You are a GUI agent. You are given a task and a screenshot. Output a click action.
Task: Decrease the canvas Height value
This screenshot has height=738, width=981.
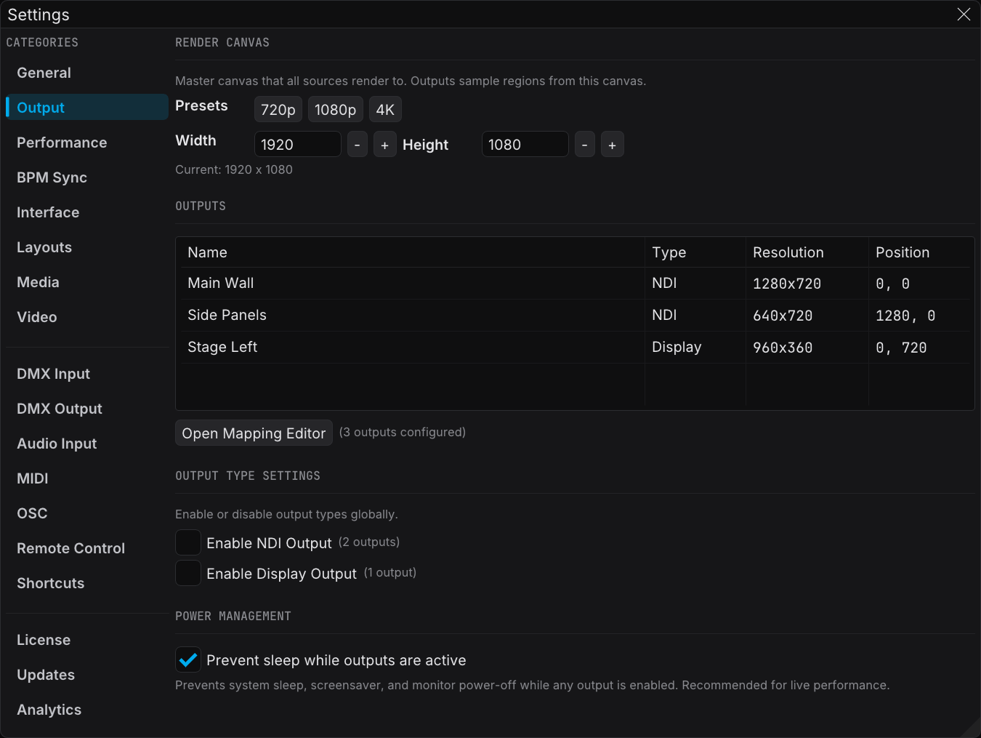pos(584,144)
